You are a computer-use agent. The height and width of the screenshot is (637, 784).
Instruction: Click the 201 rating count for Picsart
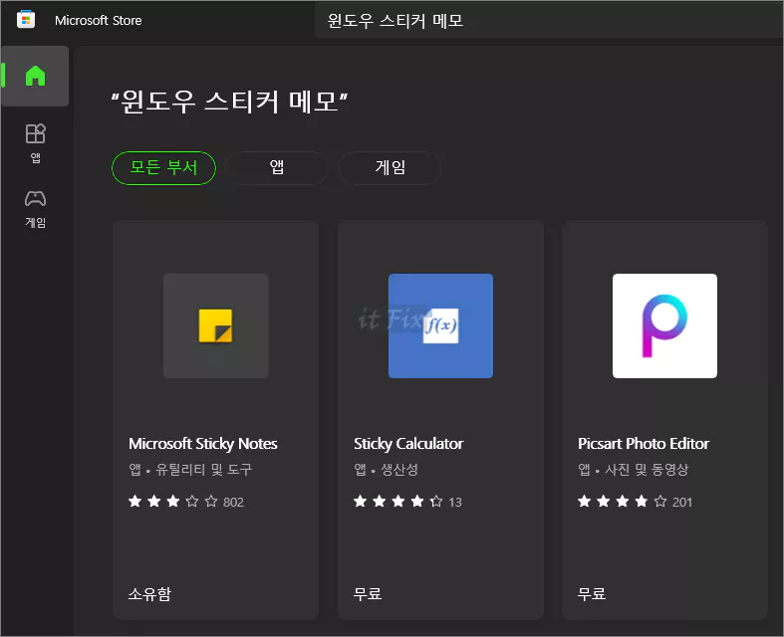(x=682, y=502)
